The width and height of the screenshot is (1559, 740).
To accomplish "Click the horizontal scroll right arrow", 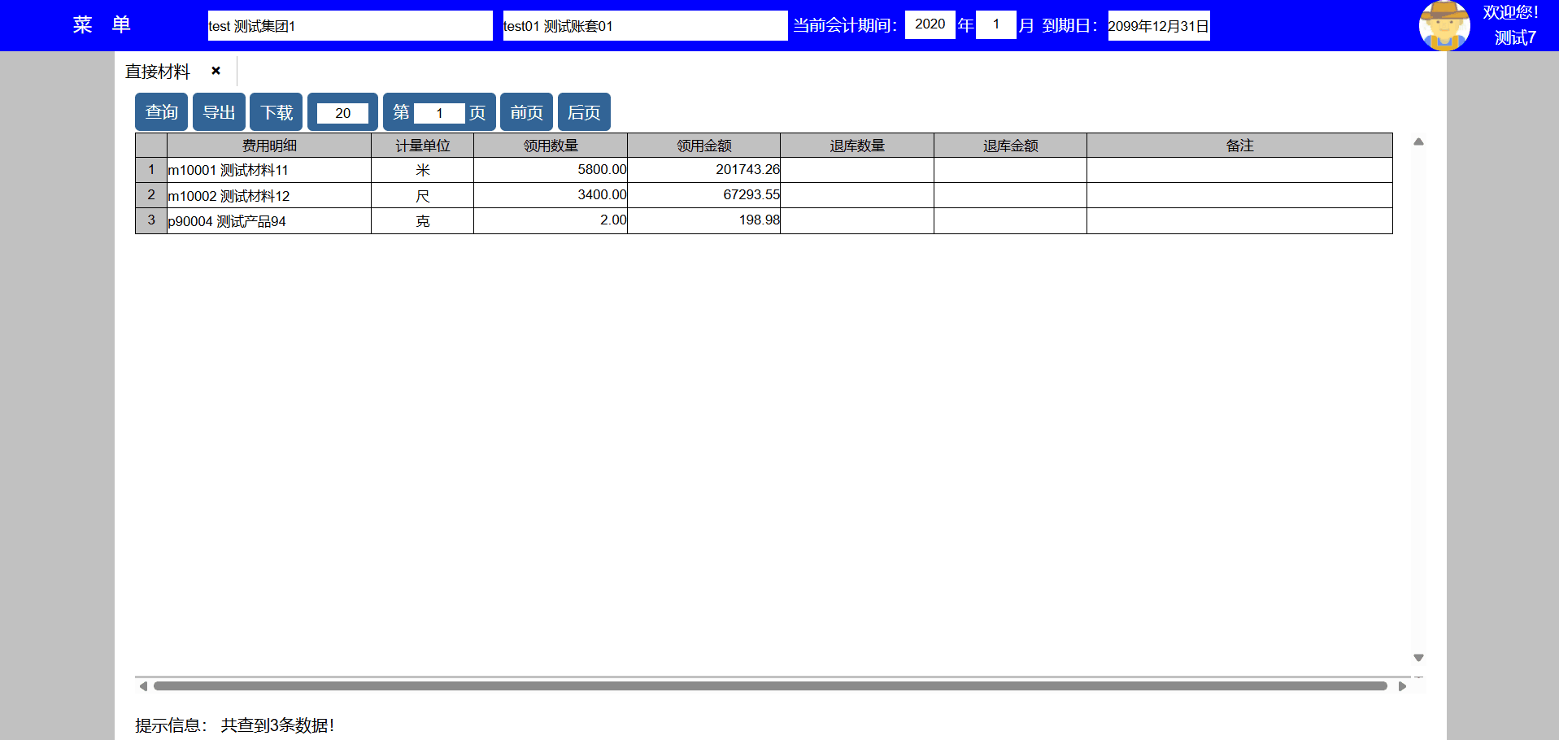I will point(1402,686).
